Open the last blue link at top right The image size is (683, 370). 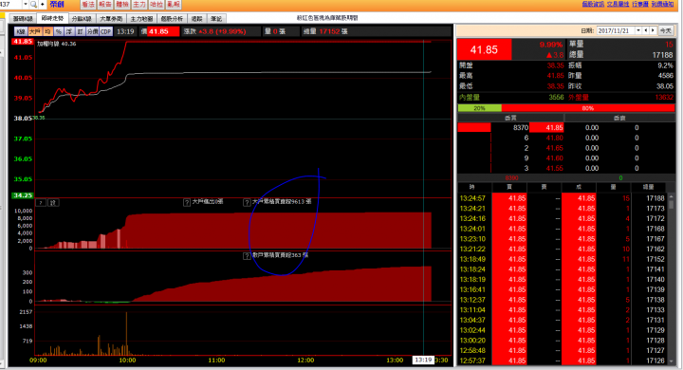pyautogui.click(x=662, y=4)
